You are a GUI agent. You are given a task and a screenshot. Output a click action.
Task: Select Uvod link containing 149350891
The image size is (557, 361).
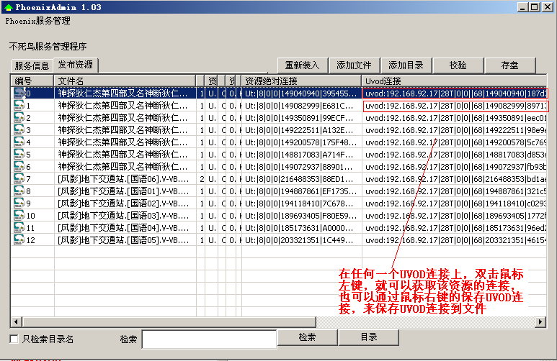455,118
